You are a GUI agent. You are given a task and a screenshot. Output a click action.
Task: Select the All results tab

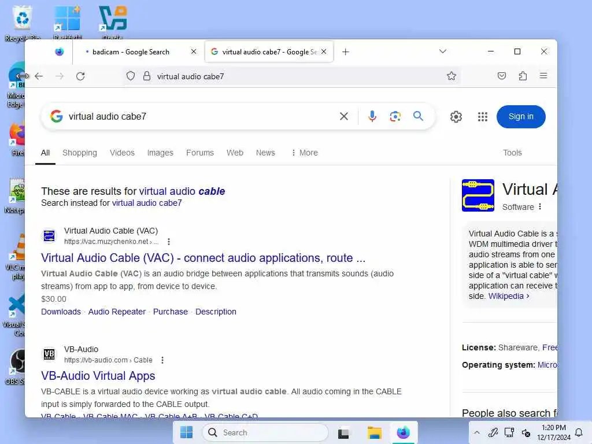pyautogui.click(x=45, y=153)
